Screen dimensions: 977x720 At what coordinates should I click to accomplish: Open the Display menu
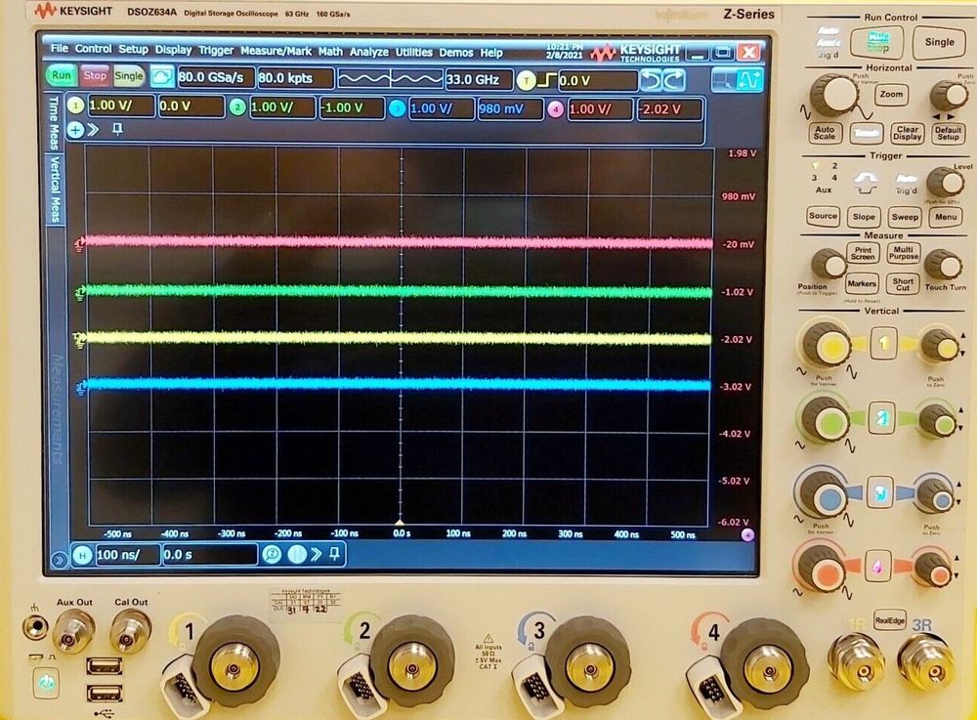tap(173, 50)
